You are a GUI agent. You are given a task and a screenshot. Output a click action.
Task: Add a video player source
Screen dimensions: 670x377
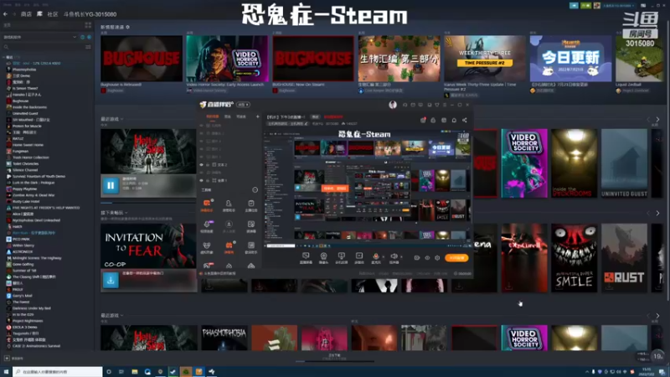tap(359, 258)
